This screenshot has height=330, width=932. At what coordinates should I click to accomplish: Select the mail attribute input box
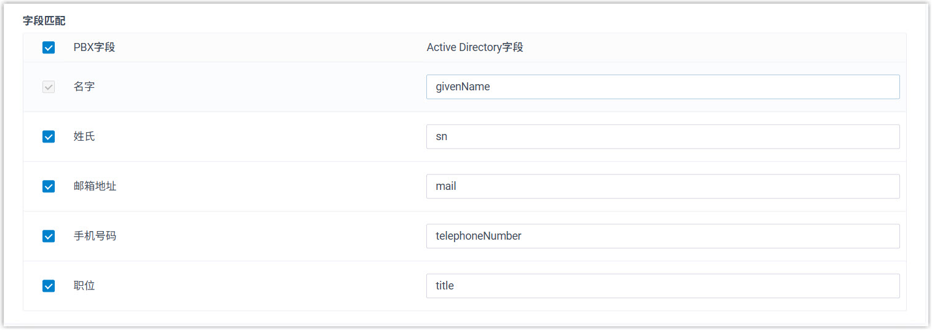(x=663, y=186)
